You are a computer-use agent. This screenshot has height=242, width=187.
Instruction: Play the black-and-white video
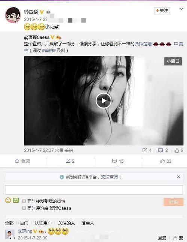pos(104,101)
